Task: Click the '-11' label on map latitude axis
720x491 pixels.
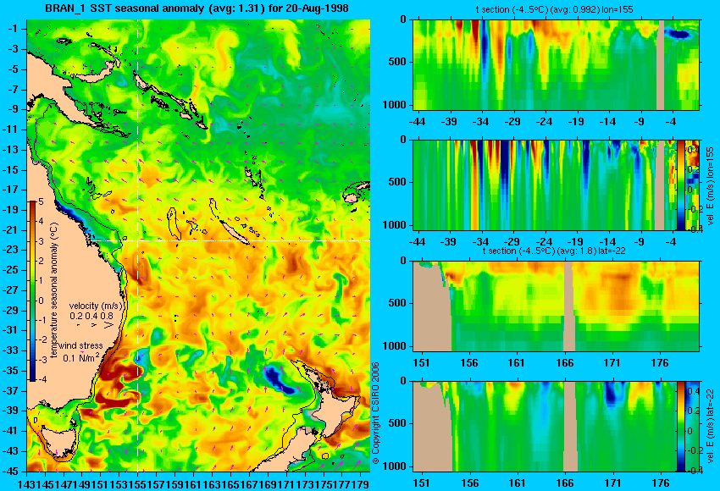Action: (x=11, y=130)
